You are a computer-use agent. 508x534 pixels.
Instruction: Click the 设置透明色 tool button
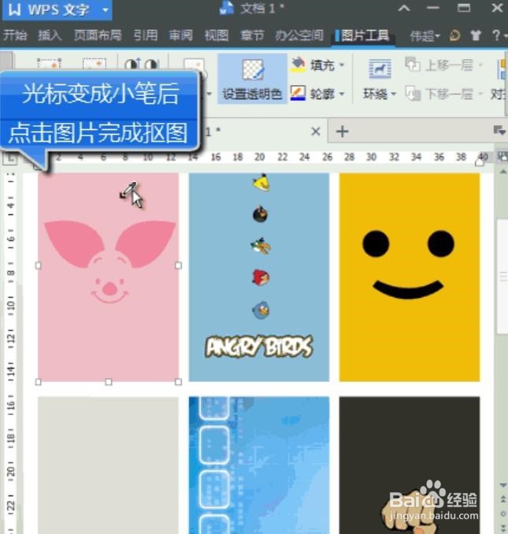(252, 80)
